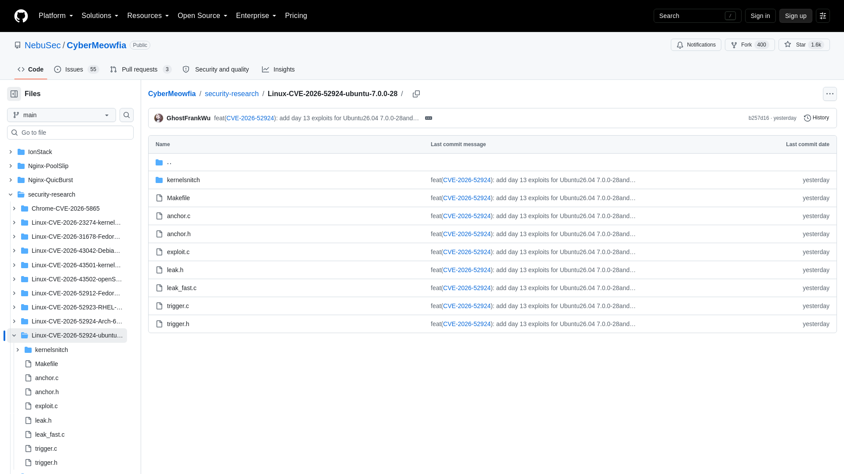844x474 pixels.
Task: Click the kernelsnitch folder icon in table
Action: point(159,180)
